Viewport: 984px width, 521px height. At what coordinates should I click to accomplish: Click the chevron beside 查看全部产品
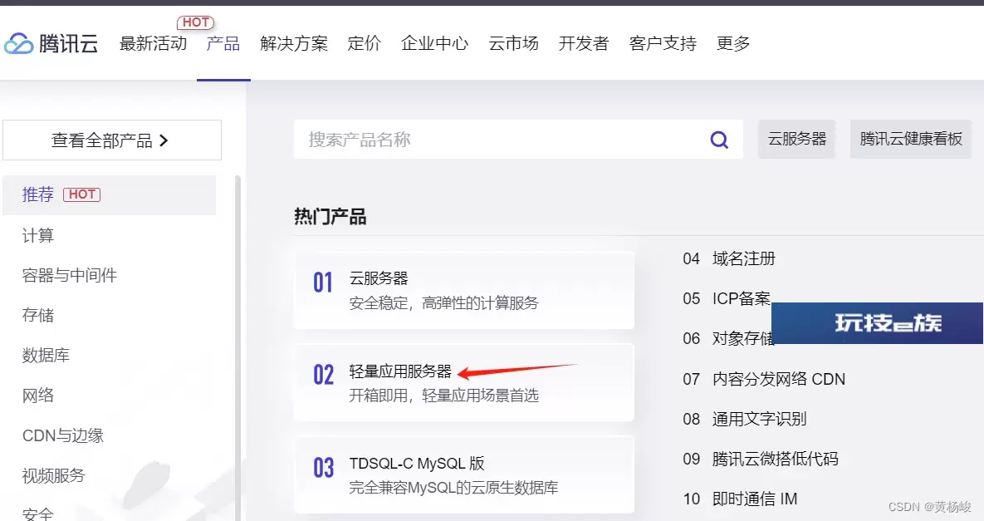point(164,140)
